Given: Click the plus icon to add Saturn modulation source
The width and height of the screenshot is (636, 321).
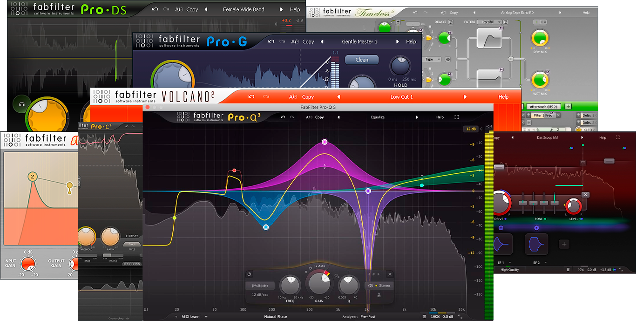Looking at the screenshot, I should [564, 244].
